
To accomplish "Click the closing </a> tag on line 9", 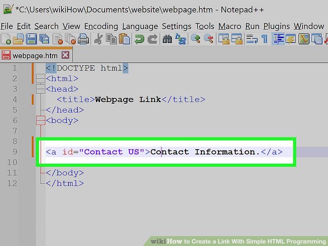I will 271,152.
